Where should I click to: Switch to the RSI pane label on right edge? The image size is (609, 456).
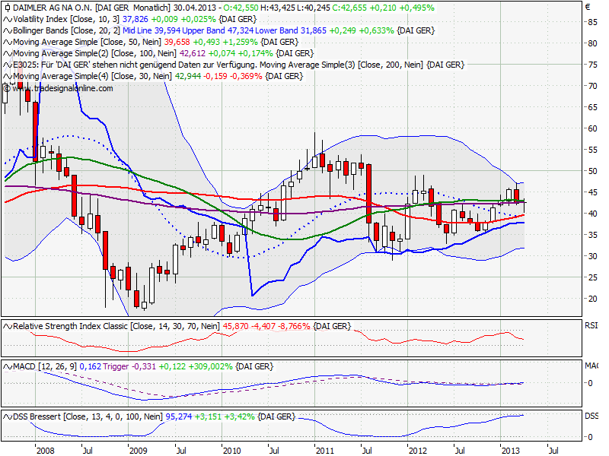pos(590,325)
